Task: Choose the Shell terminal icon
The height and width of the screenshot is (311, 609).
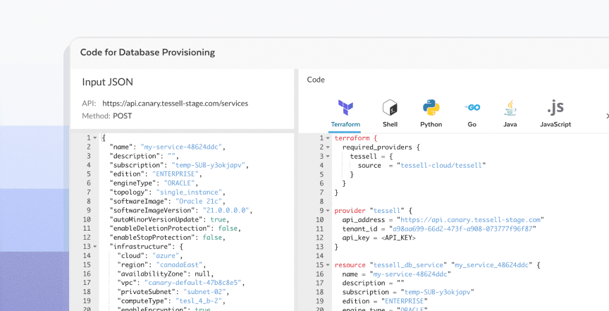Action: point(390,107)
